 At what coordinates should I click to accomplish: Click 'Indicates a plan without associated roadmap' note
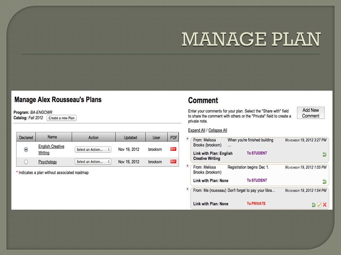54,172
